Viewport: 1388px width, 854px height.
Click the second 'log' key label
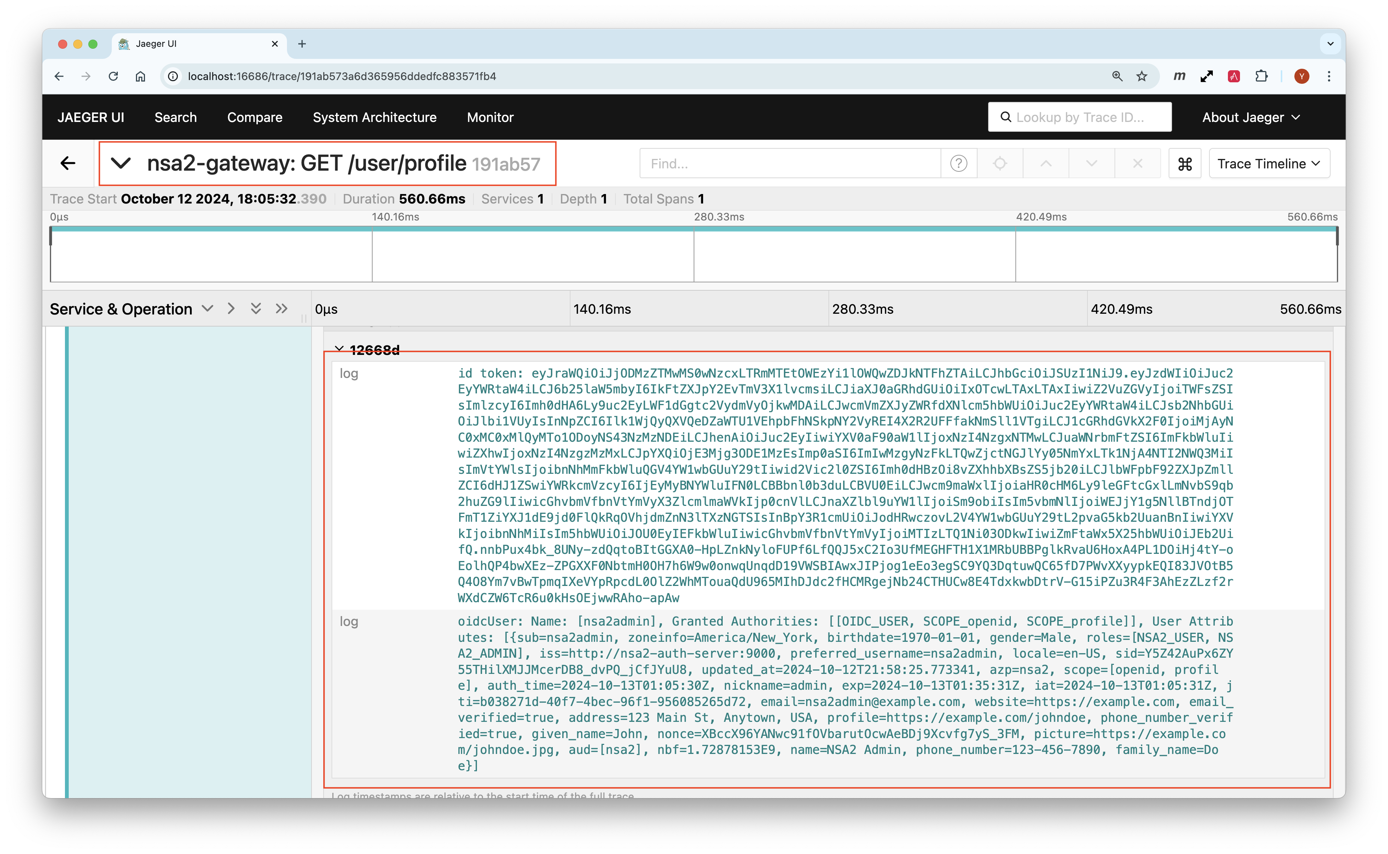pos(349,621)
